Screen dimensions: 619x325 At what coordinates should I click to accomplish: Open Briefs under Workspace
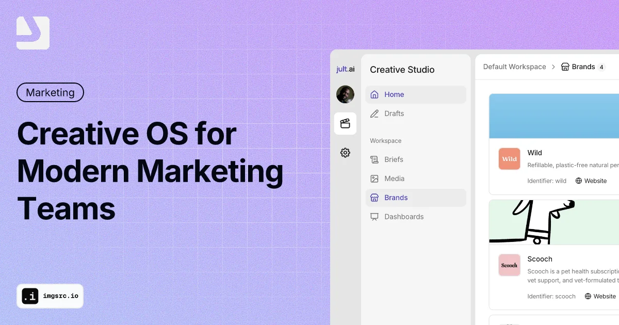(416, 159)
